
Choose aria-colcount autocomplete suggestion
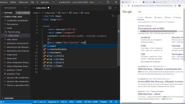pos(80,62)
